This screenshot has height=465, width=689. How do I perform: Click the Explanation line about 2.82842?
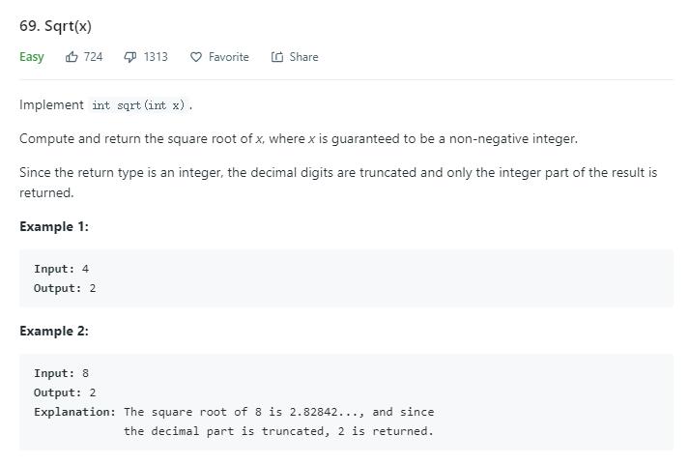[x=234, y=412]
